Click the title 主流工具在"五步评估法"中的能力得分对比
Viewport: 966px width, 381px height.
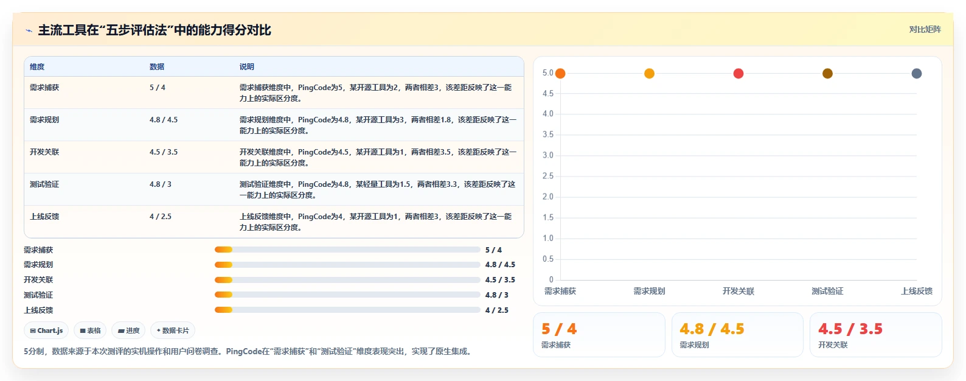155,30
